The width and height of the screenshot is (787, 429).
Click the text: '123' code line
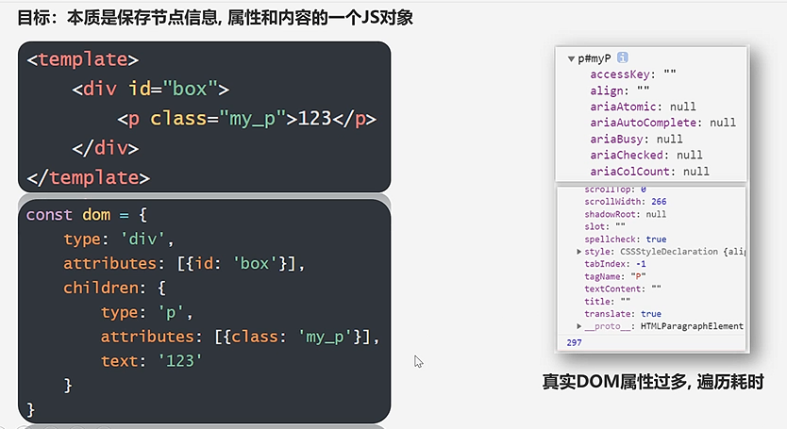click(x=151, y=361)
